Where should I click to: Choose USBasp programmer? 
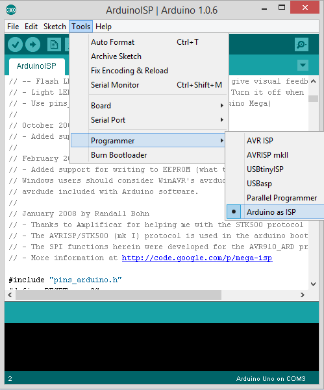[275, 184]
